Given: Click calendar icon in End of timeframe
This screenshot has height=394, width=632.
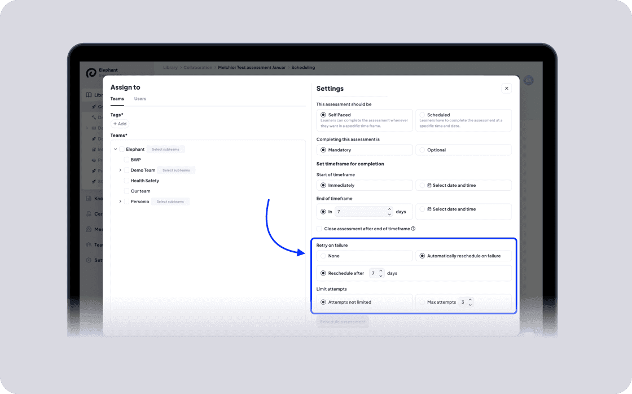Looking at the screenshot, I should [429, 209].
